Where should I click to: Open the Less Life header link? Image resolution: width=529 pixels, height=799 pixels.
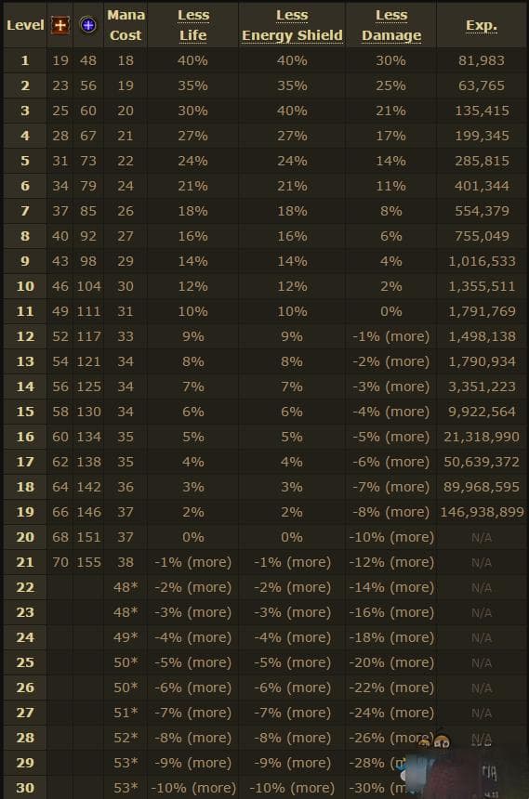(x=192, y=25)
